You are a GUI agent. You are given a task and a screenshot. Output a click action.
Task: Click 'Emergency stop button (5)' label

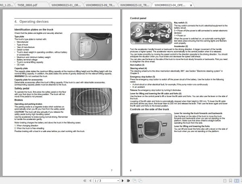(x=143, y=76)
